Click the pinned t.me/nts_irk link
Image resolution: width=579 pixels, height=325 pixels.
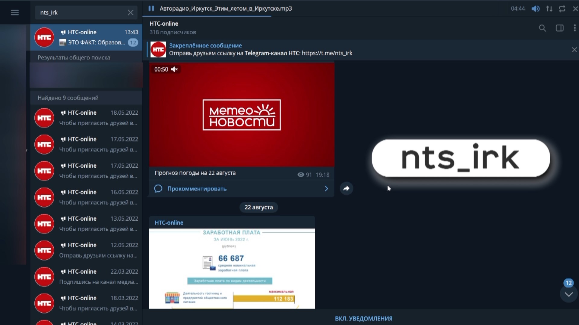point(327,53)
